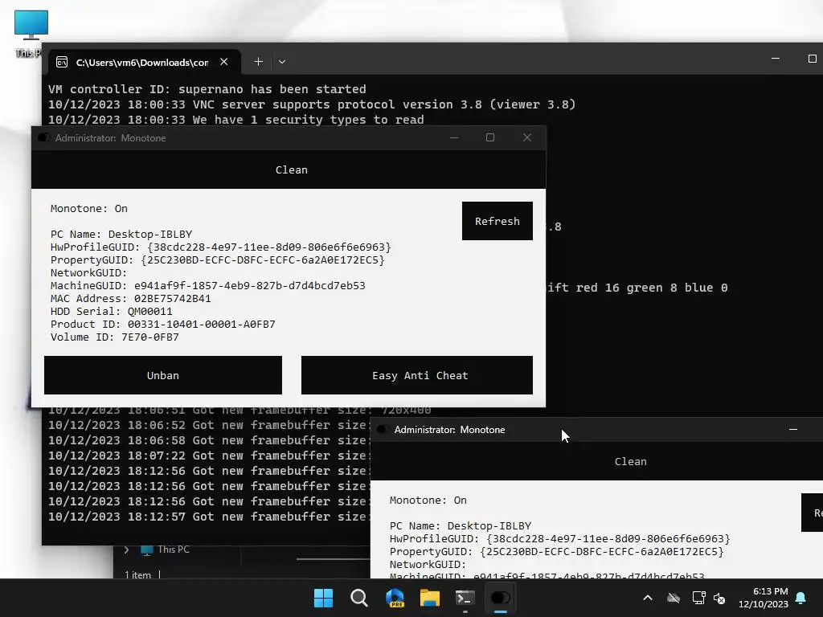Click Refresh in the upper Monotone window
Image resolution: width=823 pixels, height=617 pixels.
497,221
